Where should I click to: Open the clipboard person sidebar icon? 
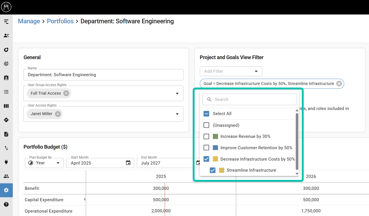(6, 78)
